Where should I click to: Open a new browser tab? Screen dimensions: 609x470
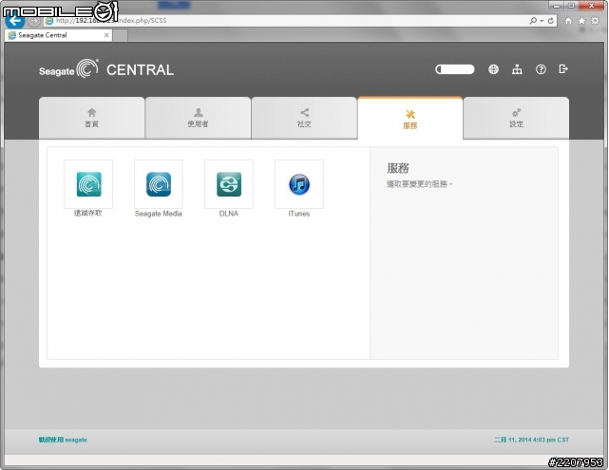(120, 35)
